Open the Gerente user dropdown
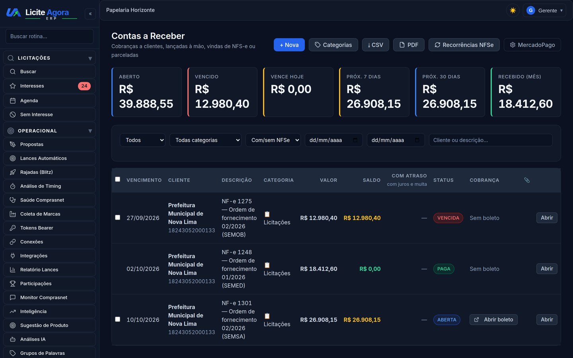The width and height of the screenshot is (573, 358). [544, 10]
